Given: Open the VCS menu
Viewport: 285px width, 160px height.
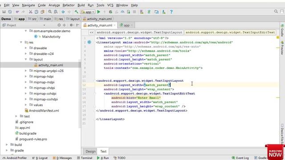Looking at the screenshot, I should [x=110, y=5].
